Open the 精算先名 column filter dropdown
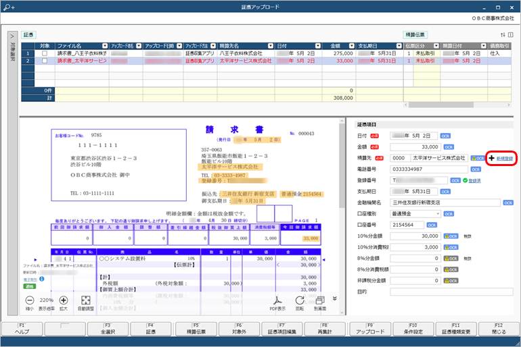 271,46
